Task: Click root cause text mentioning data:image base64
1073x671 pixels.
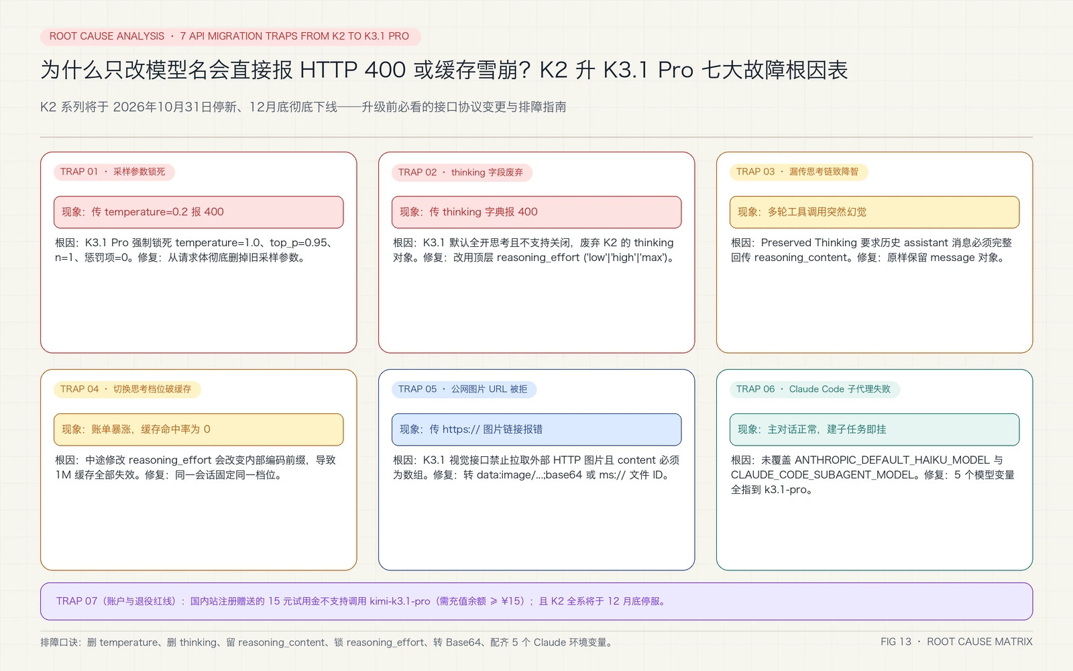Action: [x=536, y=468]
